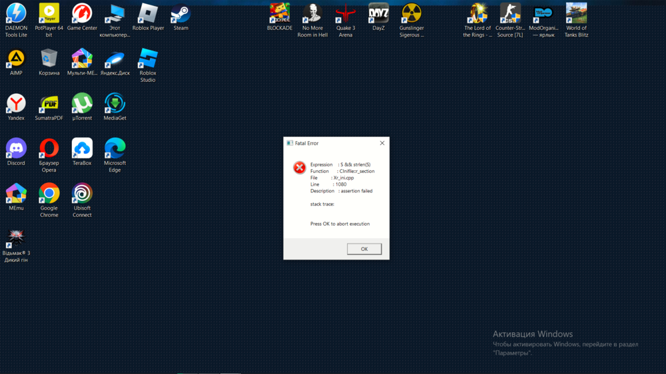The width and height of the screenshot is (666, 374).
Task: Select The Lord of the Rings icon
Action: 478,20
